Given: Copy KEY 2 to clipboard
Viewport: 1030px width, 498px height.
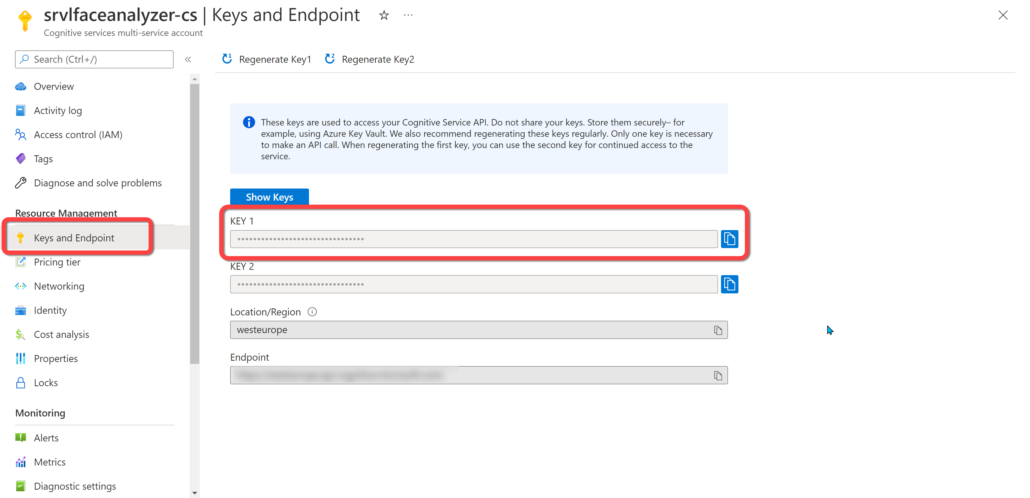Looking at the screenshot, I should [x=729, y=284].
